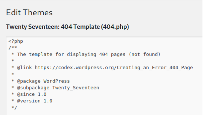Click the line 'The template for displaying 404 pages'

coord(86,54)
